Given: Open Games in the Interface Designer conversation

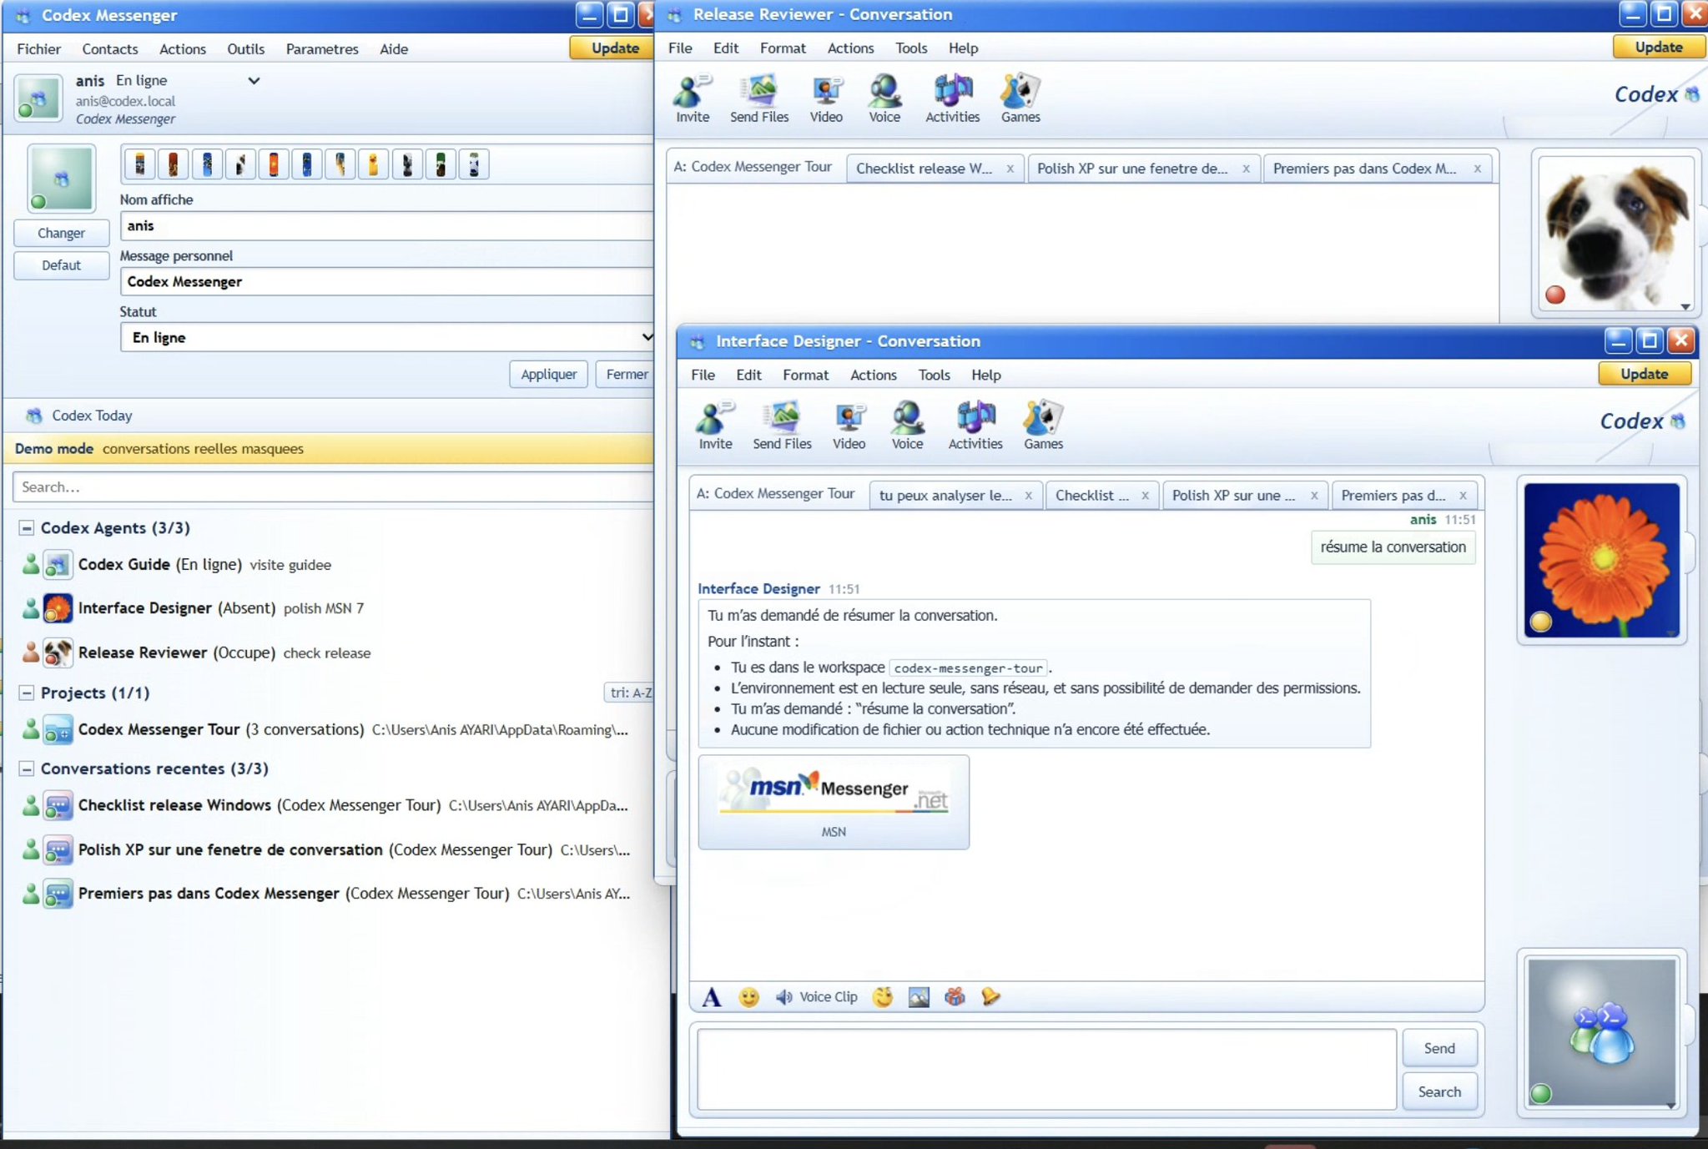Looking at the screenshot, I should (x=1043, y=426).
